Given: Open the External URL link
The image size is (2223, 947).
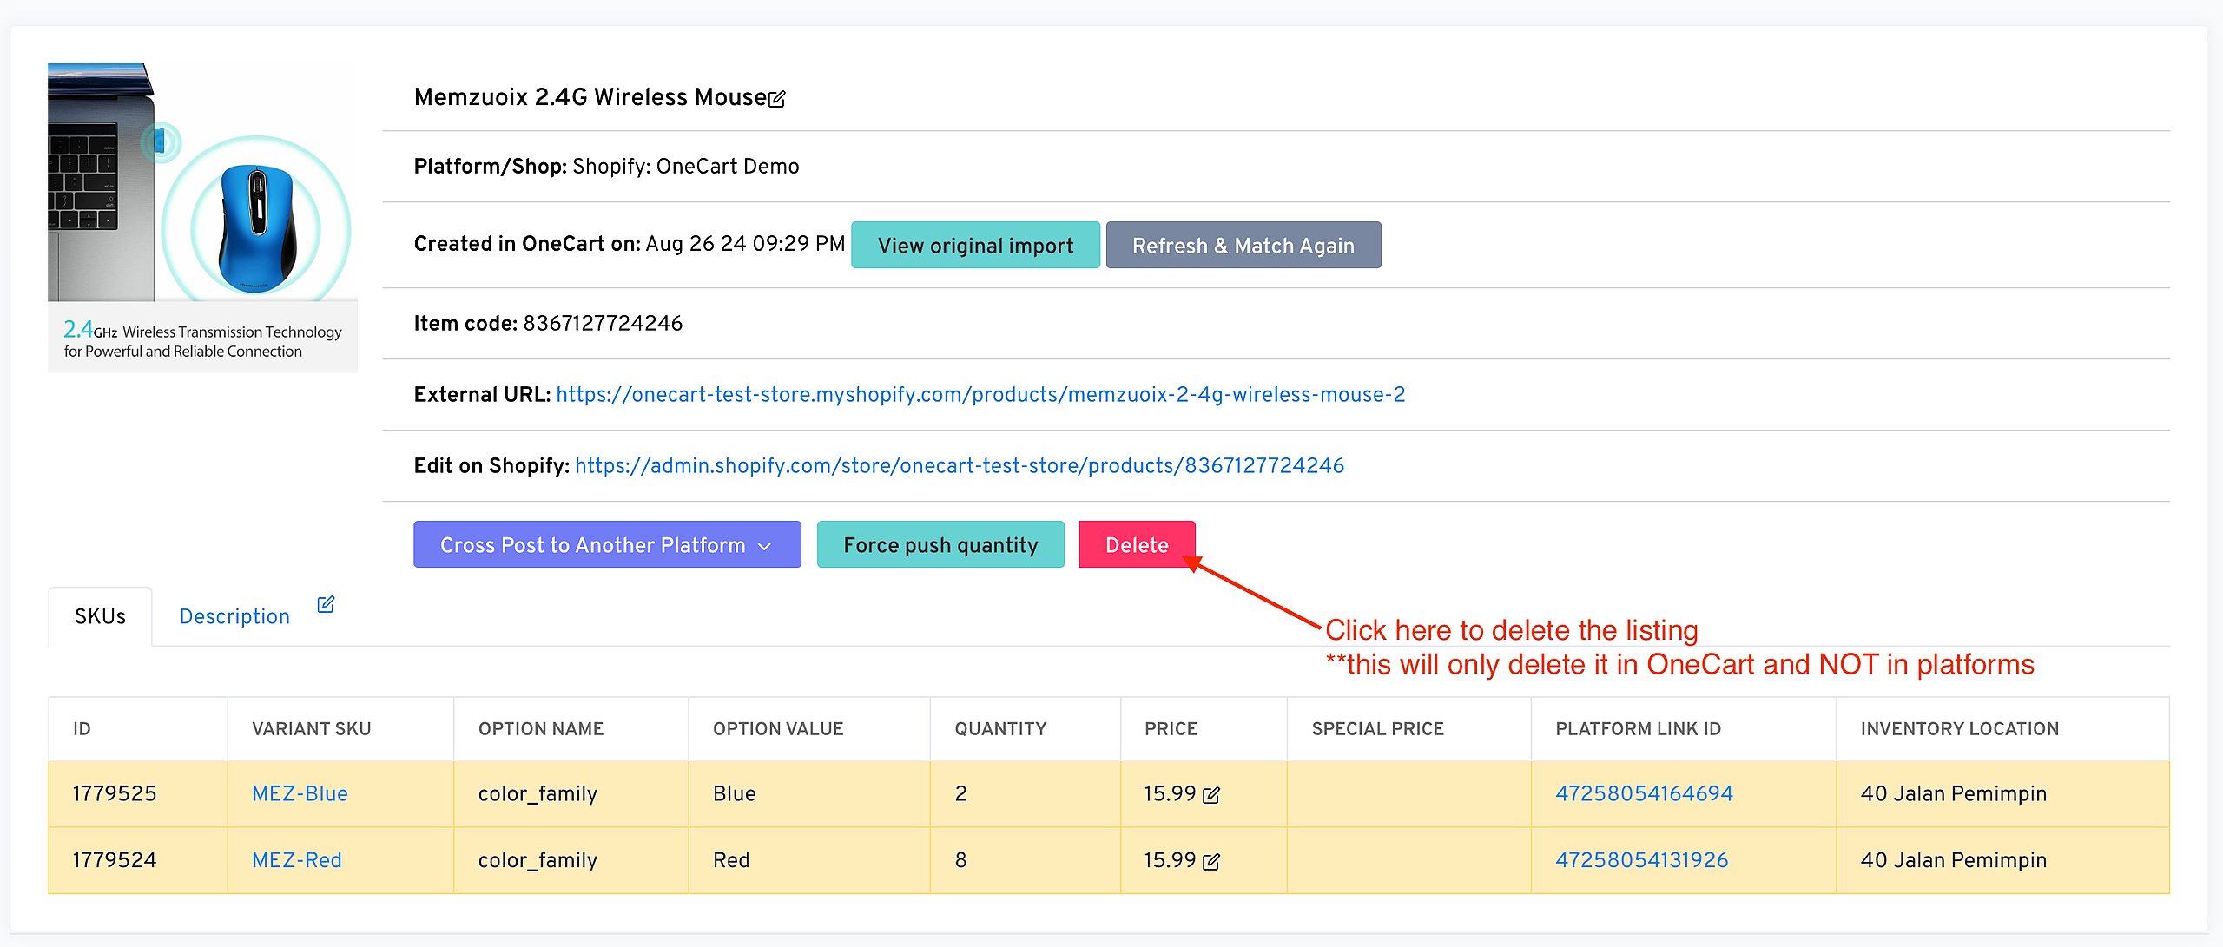Looking at the screenshot, I should (980, 394).
